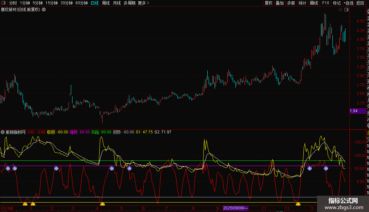Click the yellow smiley marker near month 12
This screenshot has height=212, width=369.
[x=298, y=204]
